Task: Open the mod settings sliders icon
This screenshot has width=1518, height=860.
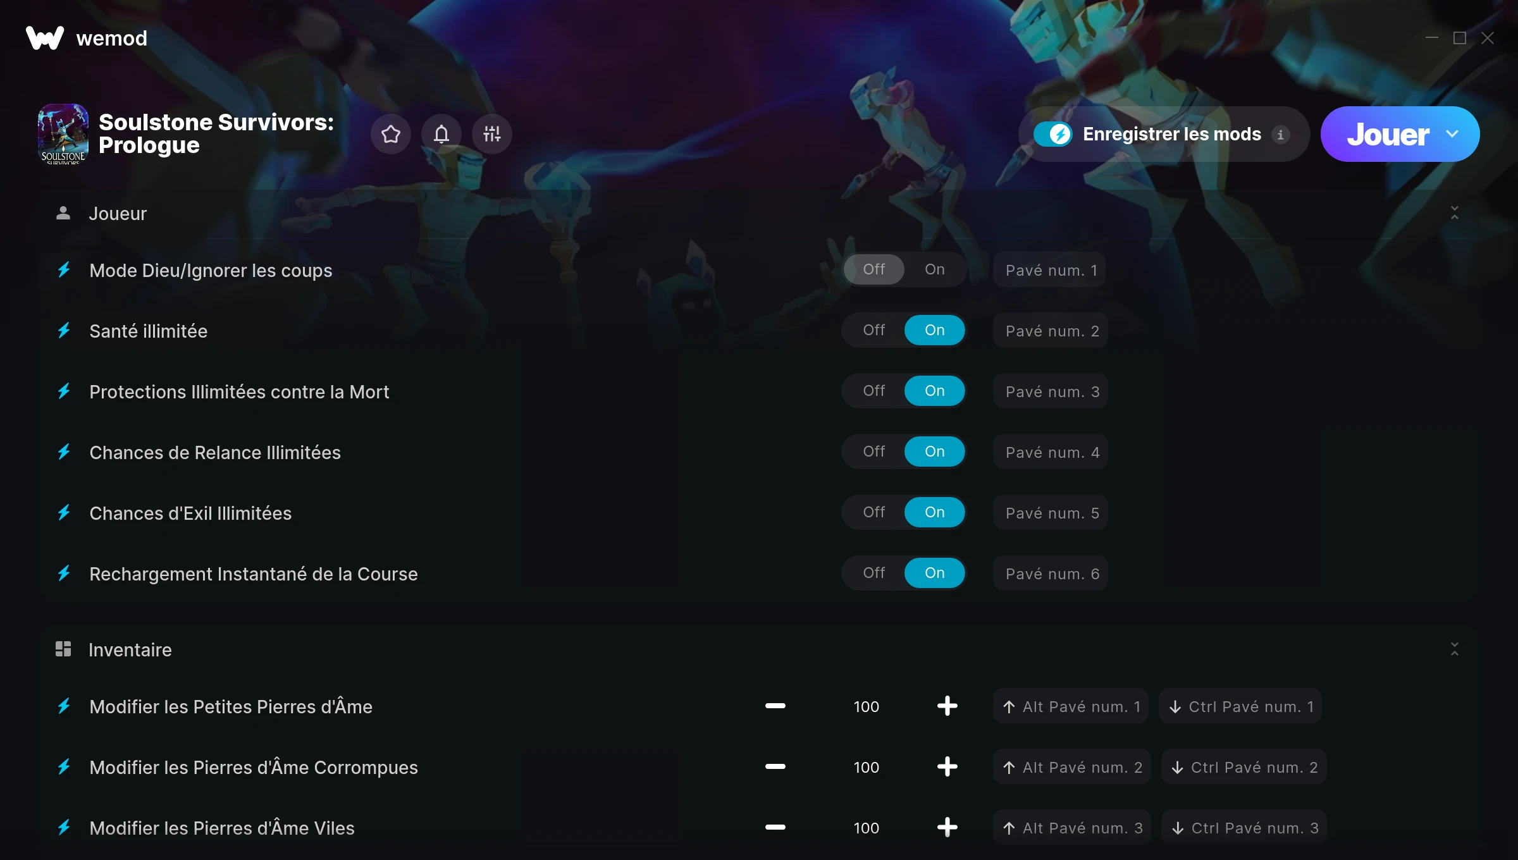Action: click(491, 134)
